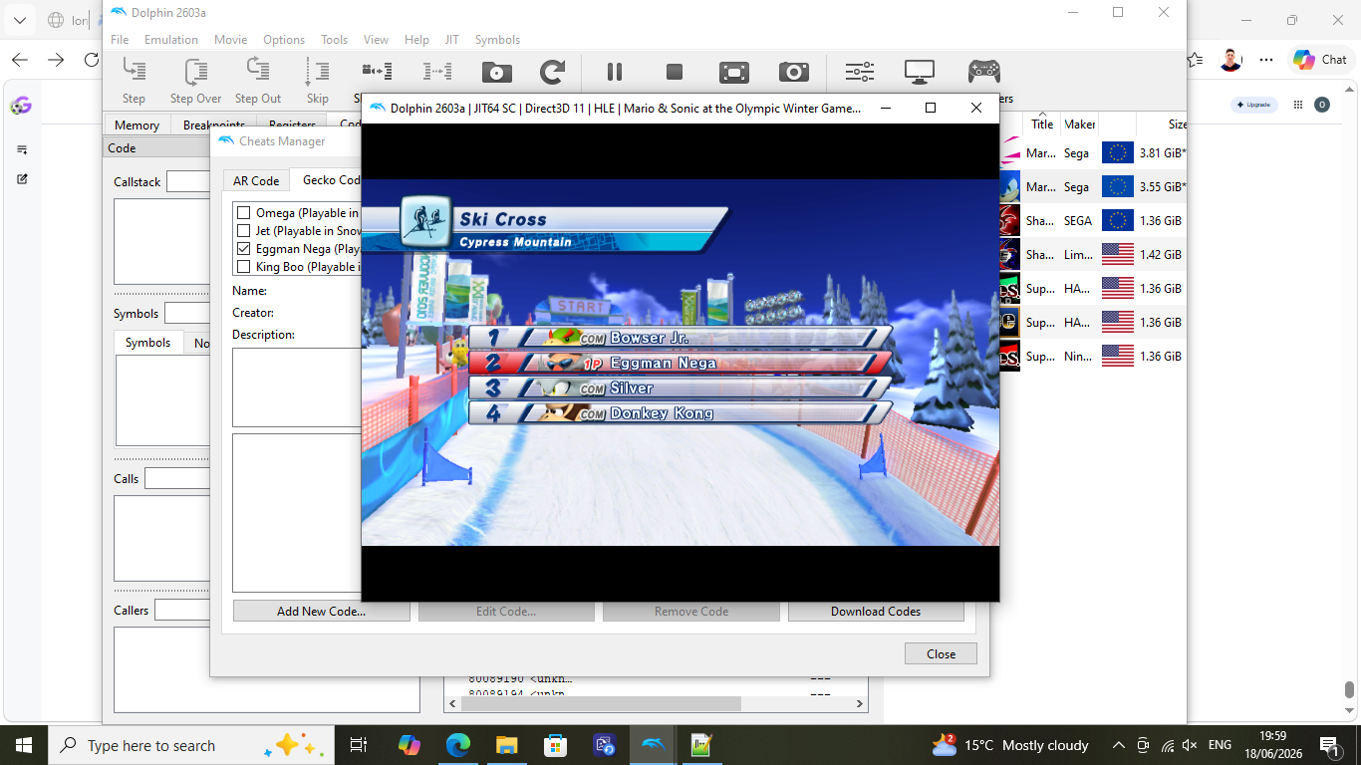Image resolution: width=1361 pixels, height=765 pixels.
Task: Open the View menu
Action: (376, 40)
